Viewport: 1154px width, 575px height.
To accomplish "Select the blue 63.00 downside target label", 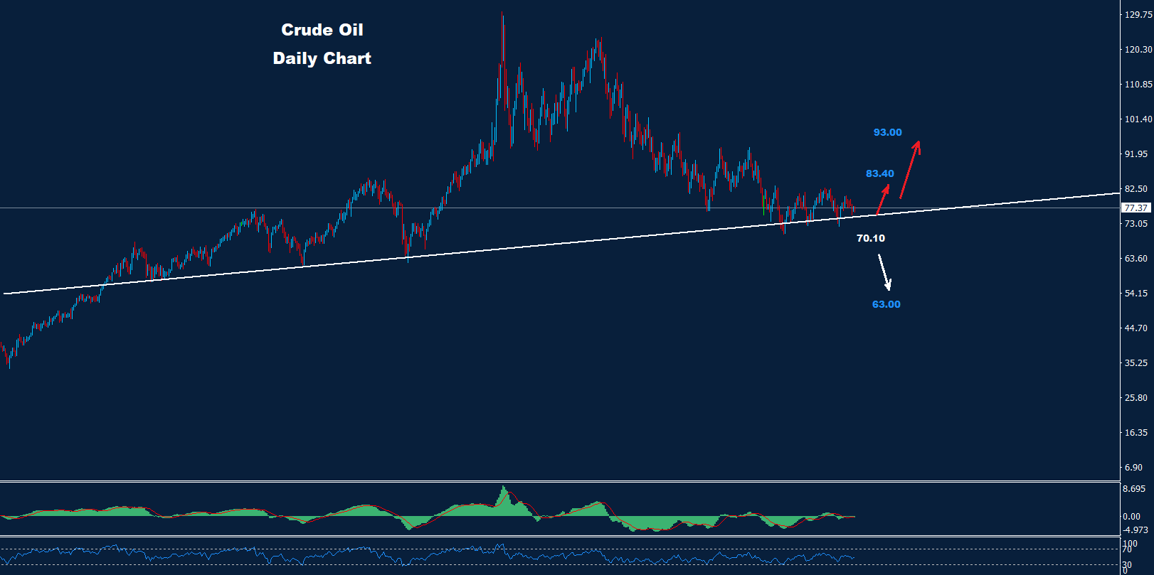I will click(886, 304).
